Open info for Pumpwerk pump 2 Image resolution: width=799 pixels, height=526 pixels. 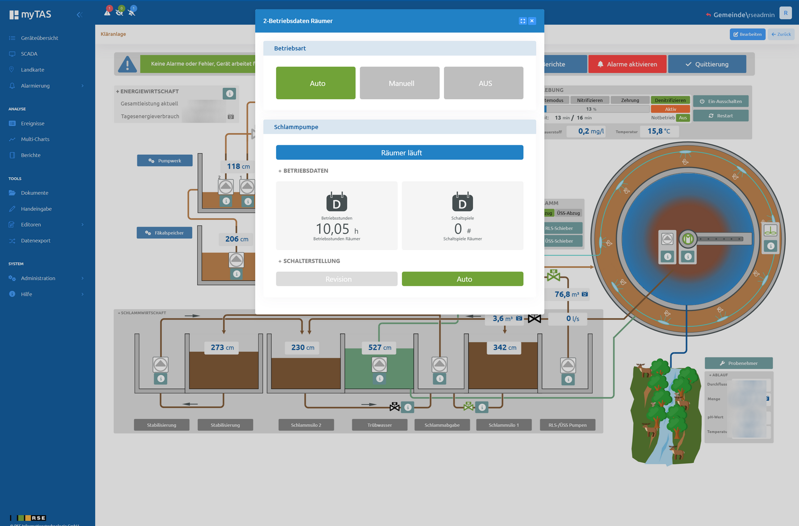tap(226, 201)
